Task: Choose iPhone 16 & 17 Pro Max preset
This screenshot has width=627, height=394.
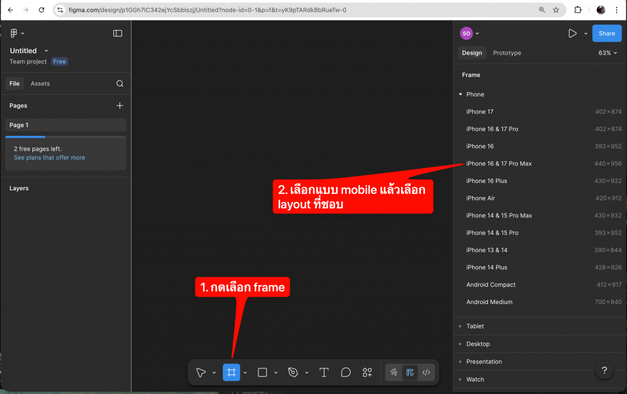Action: (499, 163)
